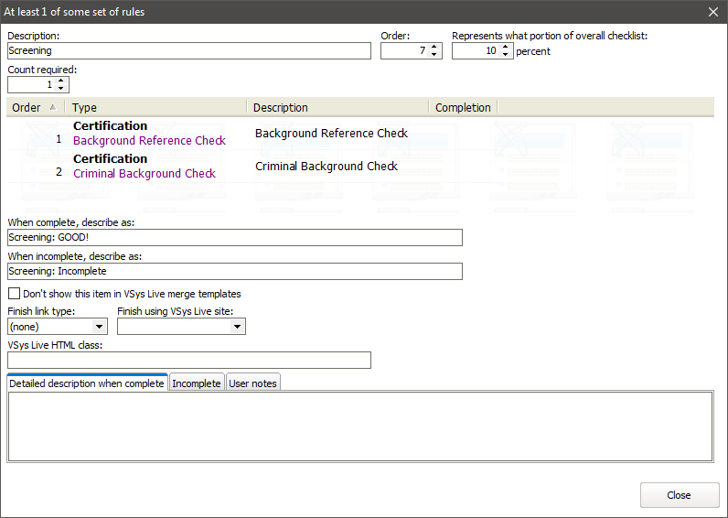
Task: Close the dialog with the X icon
Action: (713, 12)
